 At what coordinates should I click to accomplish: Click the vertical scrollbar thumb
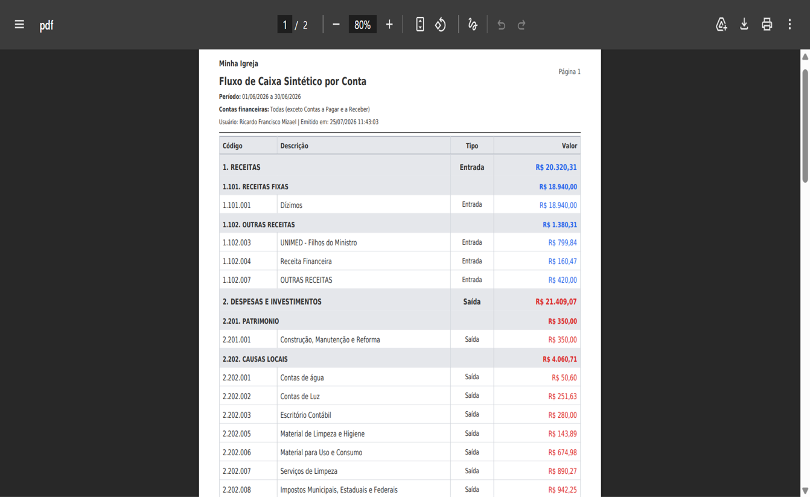(x=805, y=125)
